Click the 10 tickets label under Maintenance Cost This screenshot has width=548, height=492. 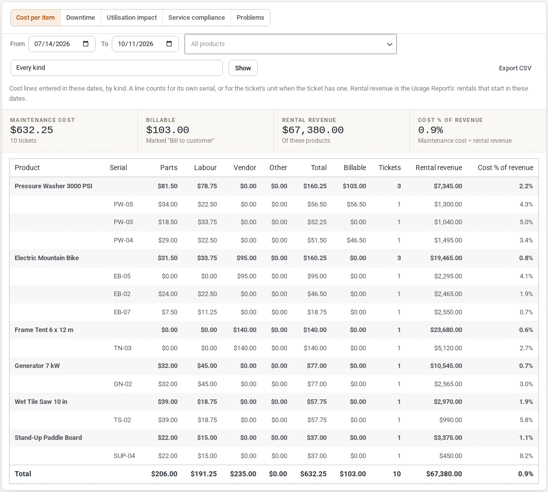pyautogui.click(x=23, y=141)
